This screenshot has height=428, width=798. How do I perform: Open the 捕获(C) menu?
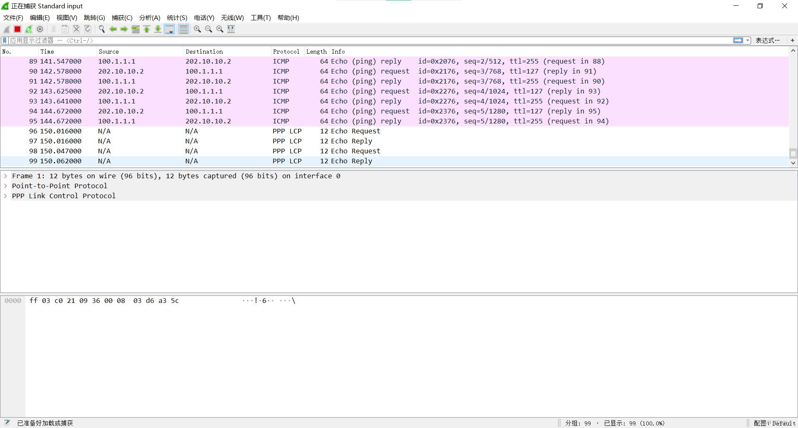pos(122,18)
